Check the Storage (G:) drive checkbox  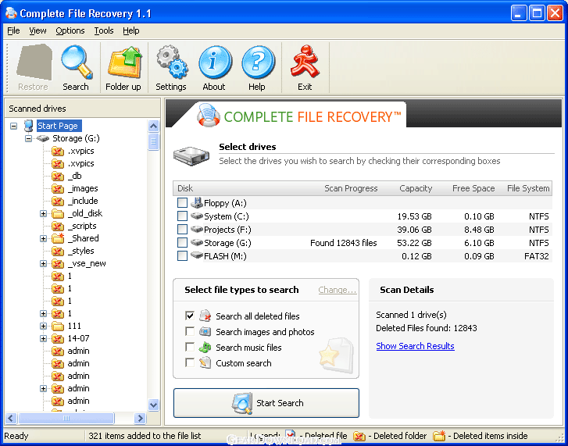[x=182, y=243]
